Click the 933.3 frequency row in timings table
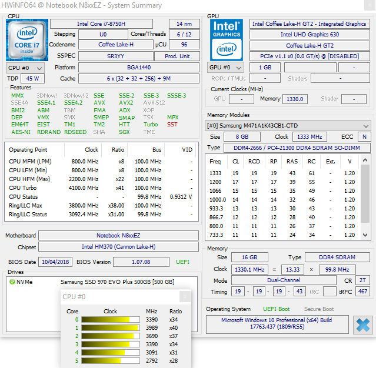Screen dimensions: 376x368 (282, 209)
